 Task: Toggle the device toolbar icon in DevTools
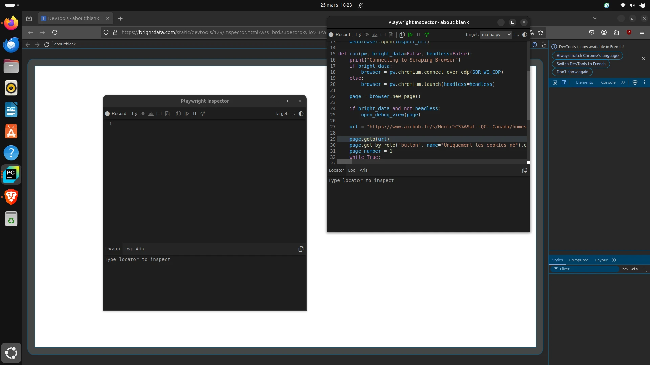click(x=564, y=82)
